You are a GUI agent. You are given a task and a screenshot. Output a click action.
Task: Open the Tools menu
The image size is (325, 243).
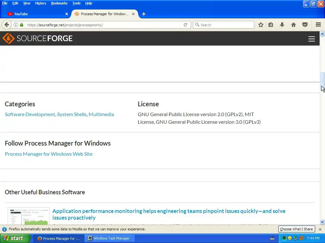[76, 3]
